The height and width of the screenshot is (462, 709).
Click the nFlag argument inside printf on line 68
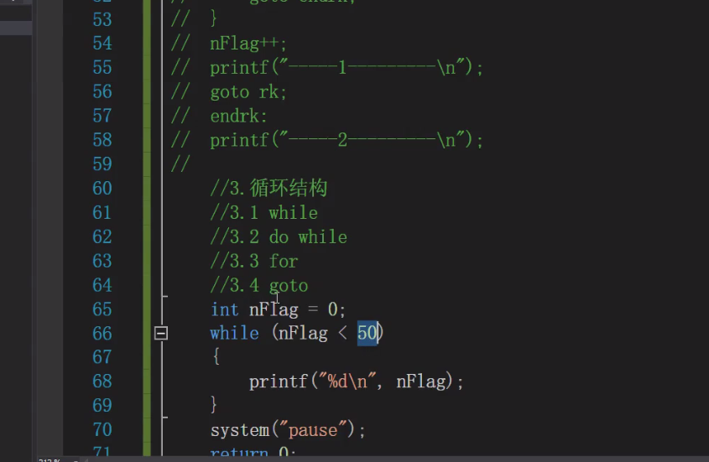[420, 382]
